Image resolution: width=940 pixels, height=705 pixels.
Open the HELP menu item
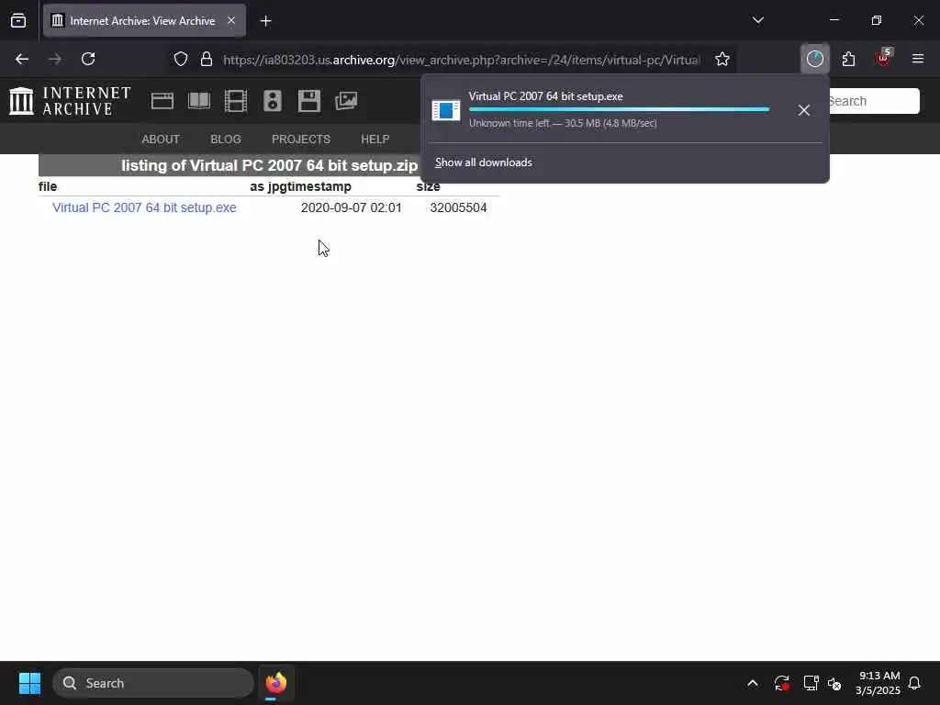click(375, 140)
